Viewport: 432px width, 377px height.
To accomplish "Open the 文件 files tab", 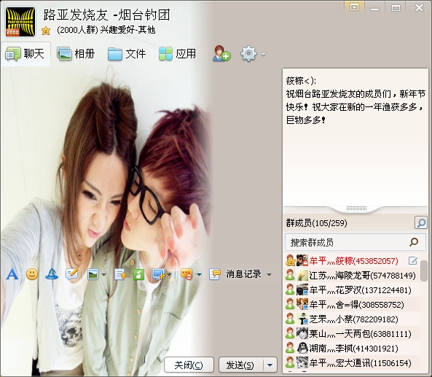I will [x=127, y=54].
